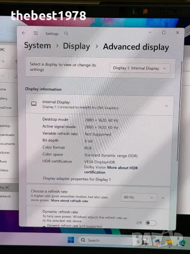Open Documents in File Explorer sidebar
Image resolution: width=190 pixels, height=254 pixels.
[x=7, y=144]
